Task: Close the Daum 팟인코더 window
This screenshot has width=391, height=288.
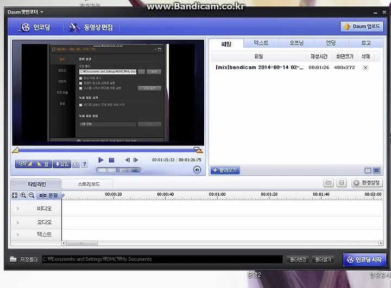Action: [x=384, y=12]
